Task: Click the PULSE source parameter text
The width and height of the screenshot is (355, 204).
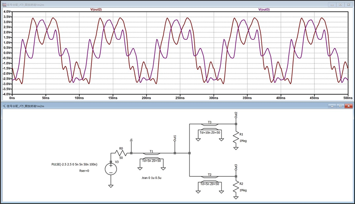Action: (x=79, y=165)
